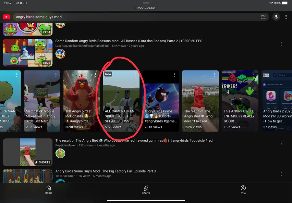Open Luis Augusto channel avatar

coord(60,54)
